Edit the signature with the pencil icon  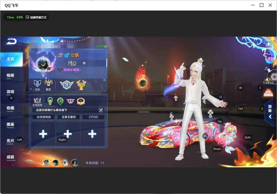click(x=101, y=110)
